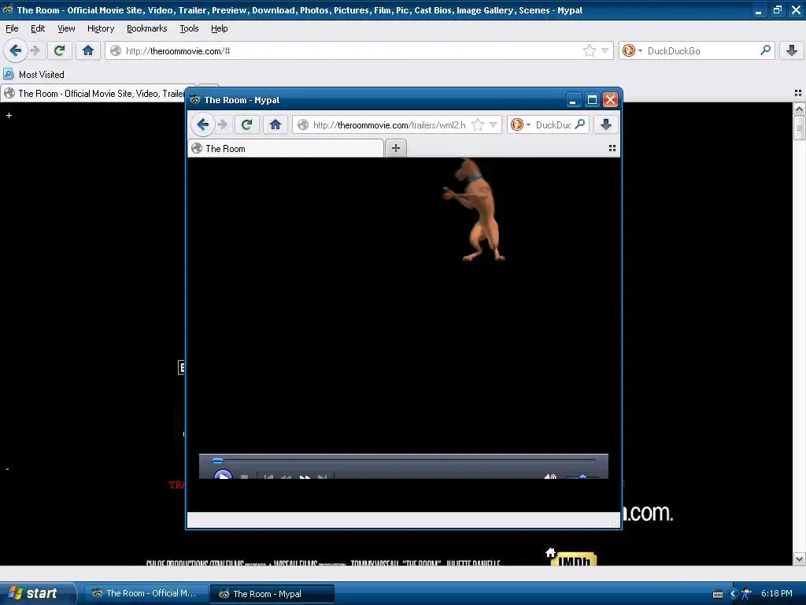Click the taskbar clock showing 6:18 PM
This screenshot has height=605, width=806.
point(776,593)
